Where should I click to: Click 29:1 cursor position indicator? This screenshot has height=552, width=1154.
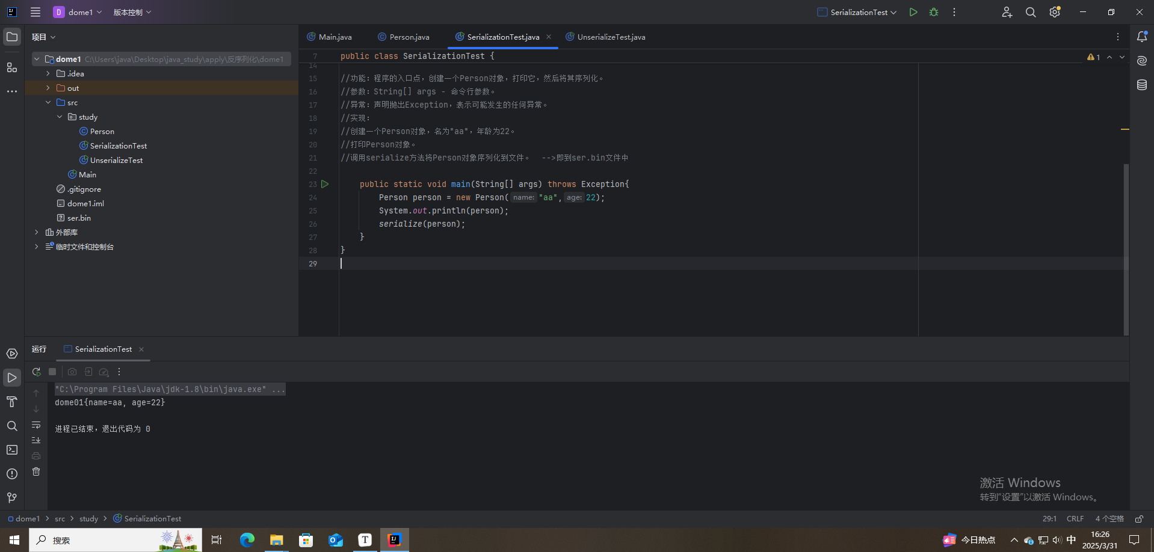tap(1049, 518)
